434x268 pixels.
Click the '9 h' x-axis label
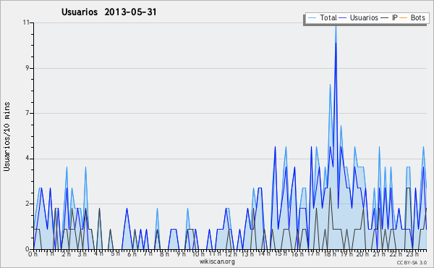182,254
